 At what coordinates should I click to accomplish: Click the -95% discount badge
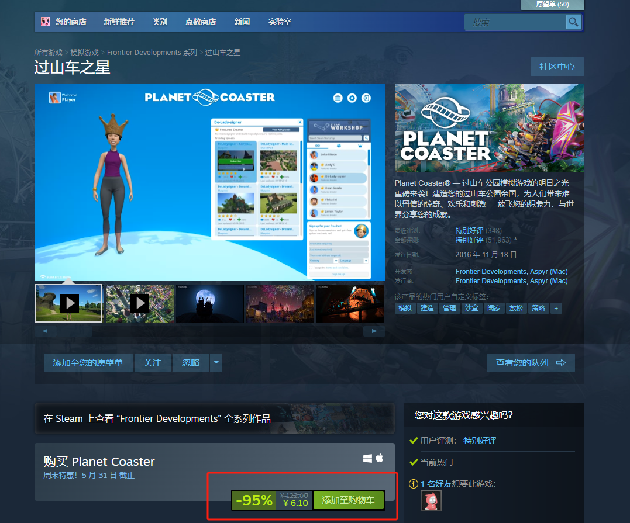pos(254,500)
